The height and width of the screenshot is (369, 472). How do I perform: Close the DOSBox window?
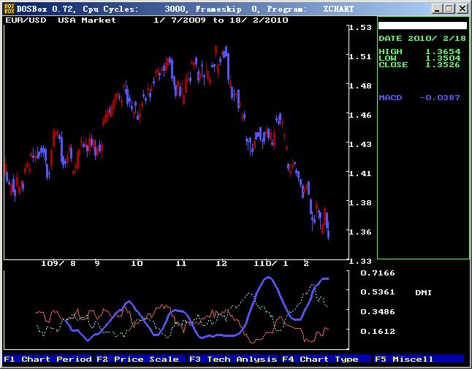tap(462, 9)
